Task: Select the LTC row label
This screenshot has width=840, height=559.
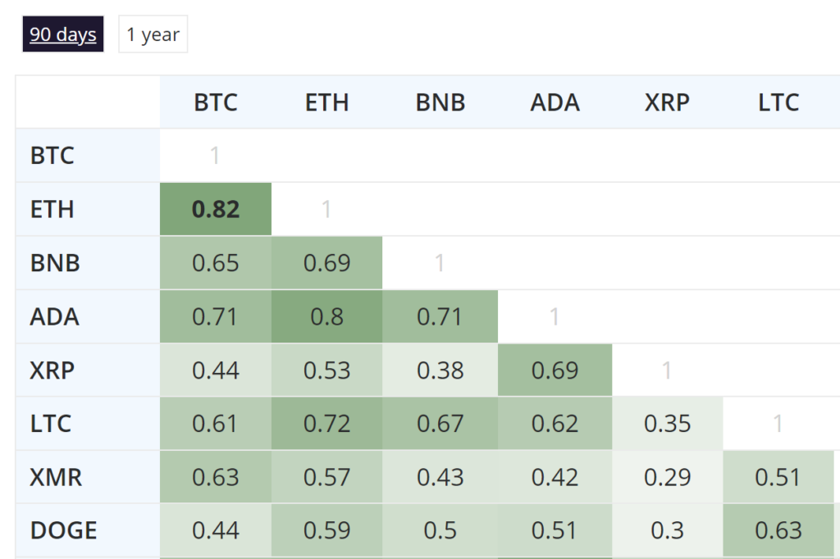Action: pos(88,424)
